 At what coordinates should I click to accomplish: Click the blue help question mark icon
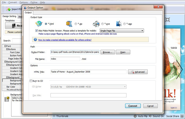click(x=35, y=39)
